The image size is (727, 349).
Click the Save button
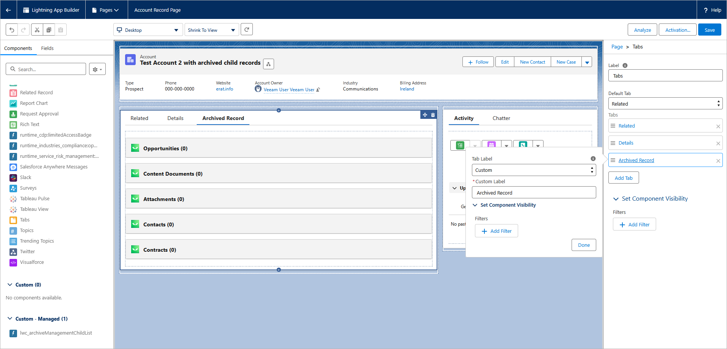[x=710, y=30]
